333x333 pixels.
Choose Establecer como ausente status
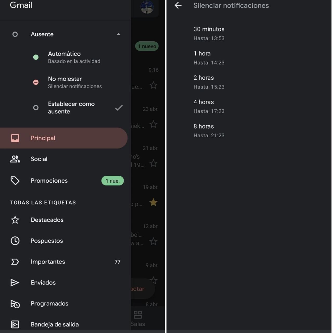[x=72, y=108]
